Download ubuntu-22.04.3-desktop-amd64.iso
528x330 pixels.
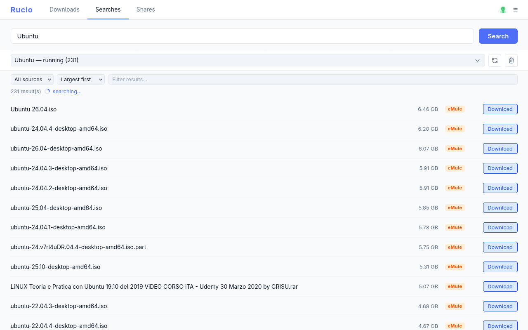click(500, 306)
